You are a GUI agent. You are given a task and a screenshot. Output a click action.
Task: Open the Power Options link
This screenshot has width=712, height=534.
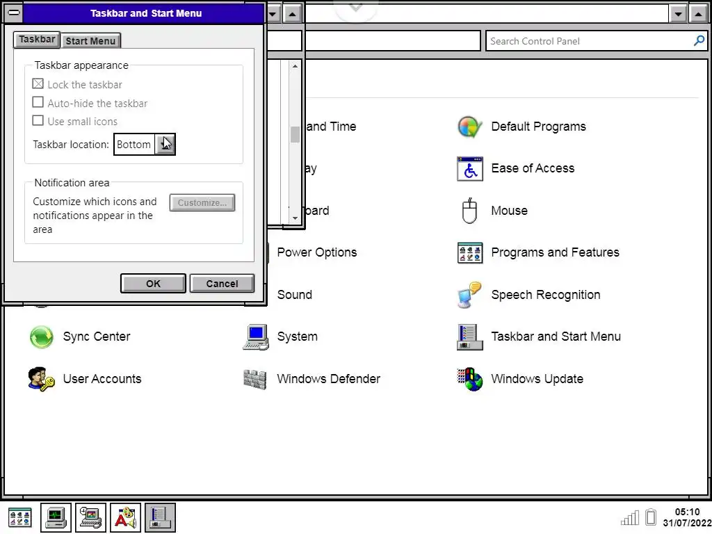pos(317,252)
